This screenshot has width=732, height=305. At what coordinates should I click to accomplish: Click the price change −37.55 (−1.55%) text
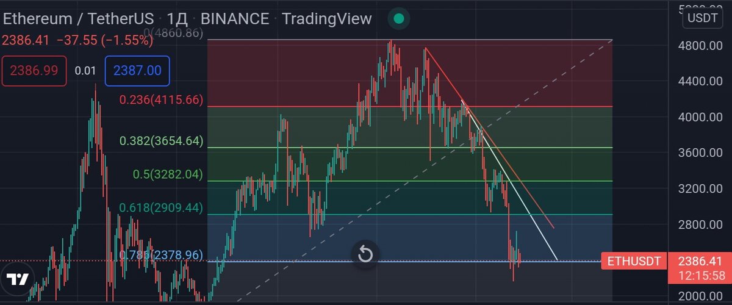[x=104, y=40]
